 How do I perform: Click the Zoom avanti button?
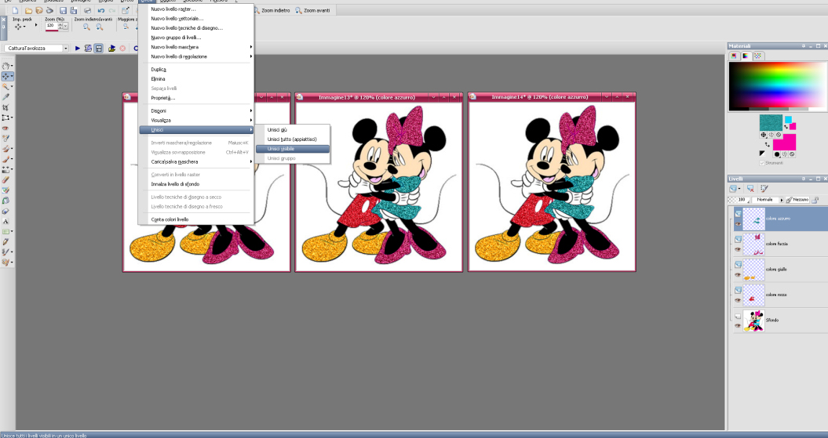click(312, 10)
